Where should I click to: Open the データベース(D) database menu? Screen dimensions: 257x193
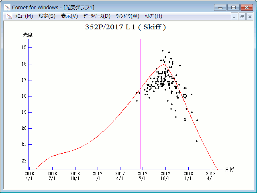coord(96,16)
